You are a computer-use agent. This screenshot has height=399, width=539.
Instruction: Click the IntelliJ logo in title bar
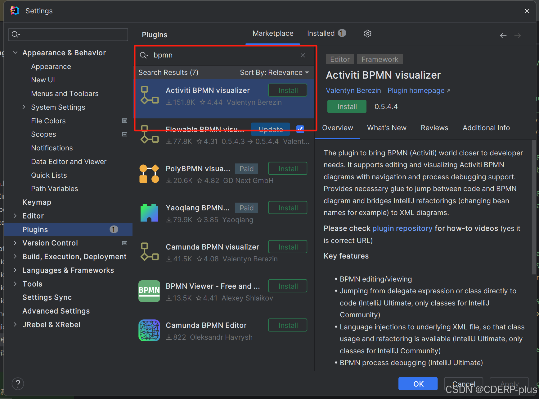(x=14, y=11)
